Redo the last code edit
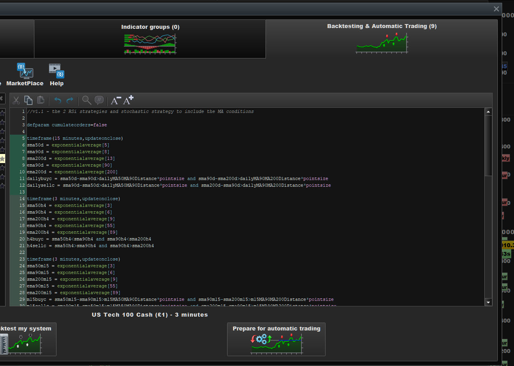 (x=70, y=100)
